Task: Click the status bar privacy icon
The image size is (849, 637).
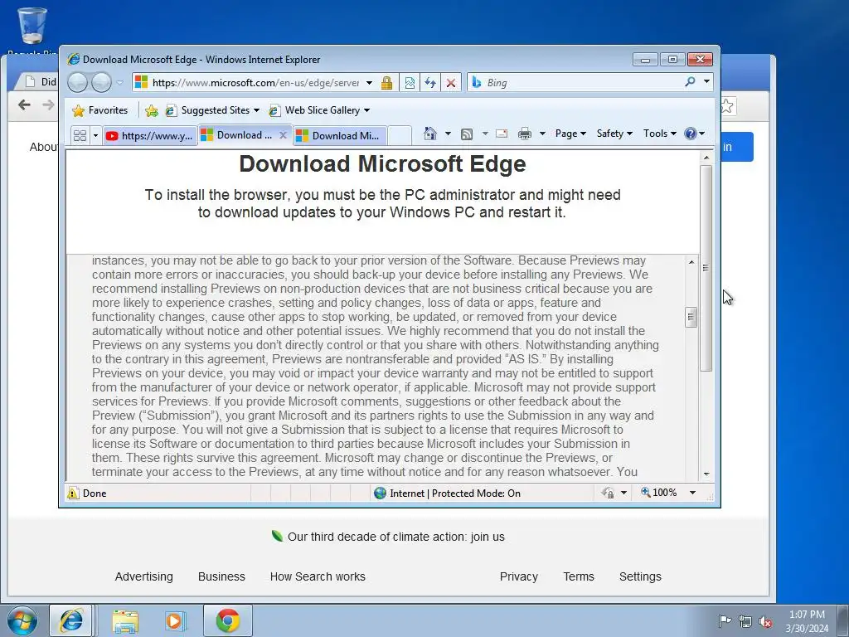Action: point(608,493)
